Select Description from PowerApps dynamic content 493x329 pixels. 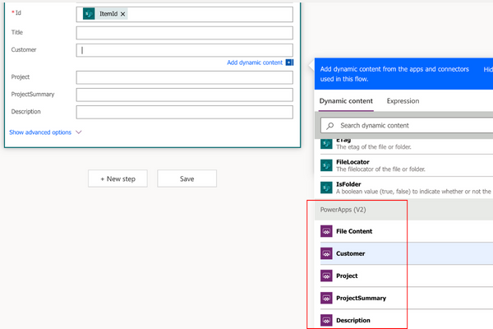407,320
